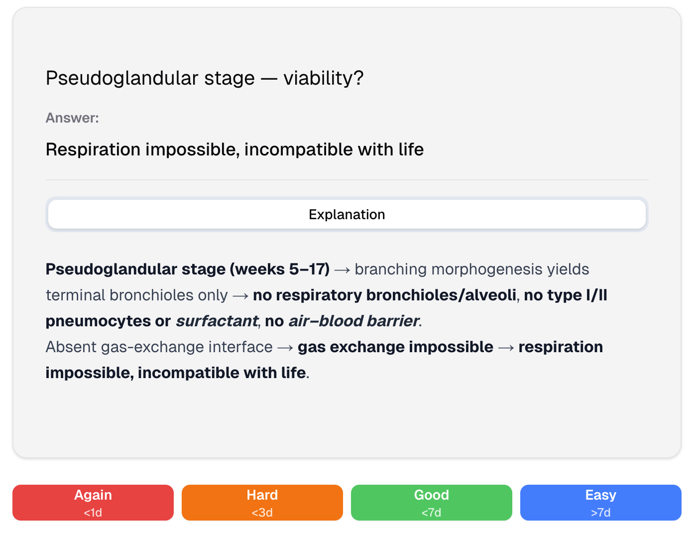The image size is (694, 538).
Task: Choose Good to schedule review in 7 days
Action: pyautogui.click(x=431, y=502)
